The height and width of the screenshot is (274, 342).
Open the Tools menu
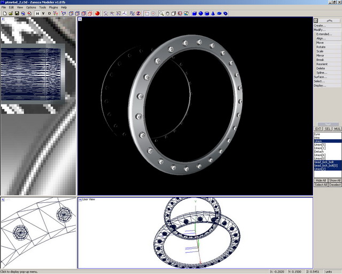click(x=43, y=7)
